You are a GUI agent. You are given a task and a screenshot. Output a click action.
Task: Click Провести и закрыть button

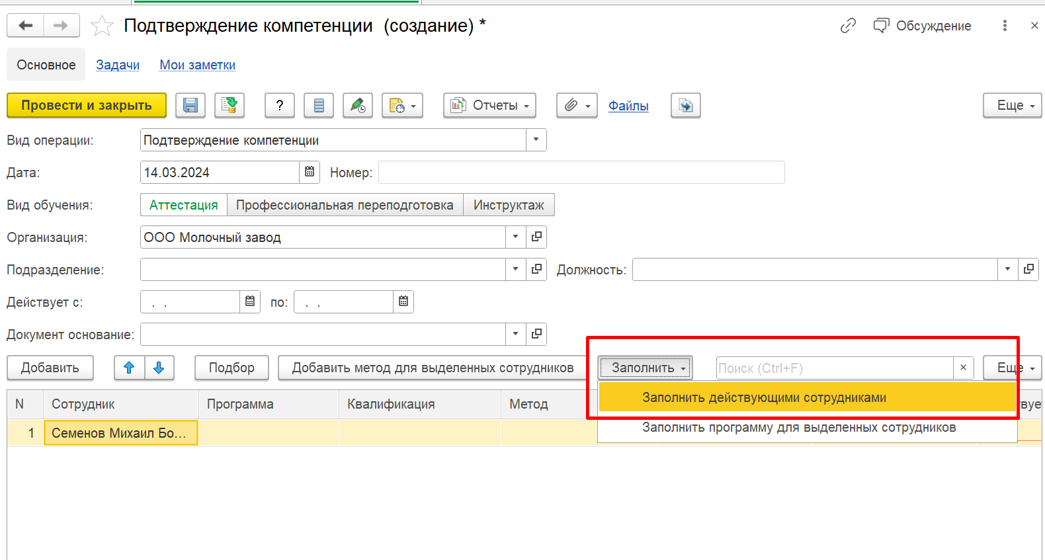click(87, 106)
